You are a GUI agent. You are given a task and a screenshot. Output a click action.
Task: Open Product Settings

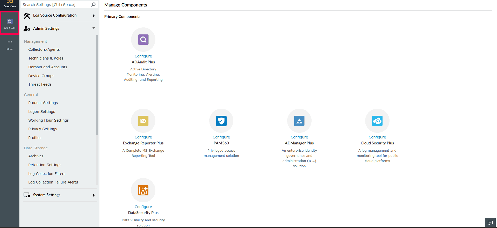coord(43,103)
